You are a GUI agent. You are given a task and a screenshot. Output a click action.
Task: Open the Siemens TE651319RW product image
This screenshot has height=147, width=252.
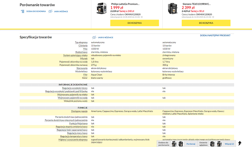[x=172, y=8]
